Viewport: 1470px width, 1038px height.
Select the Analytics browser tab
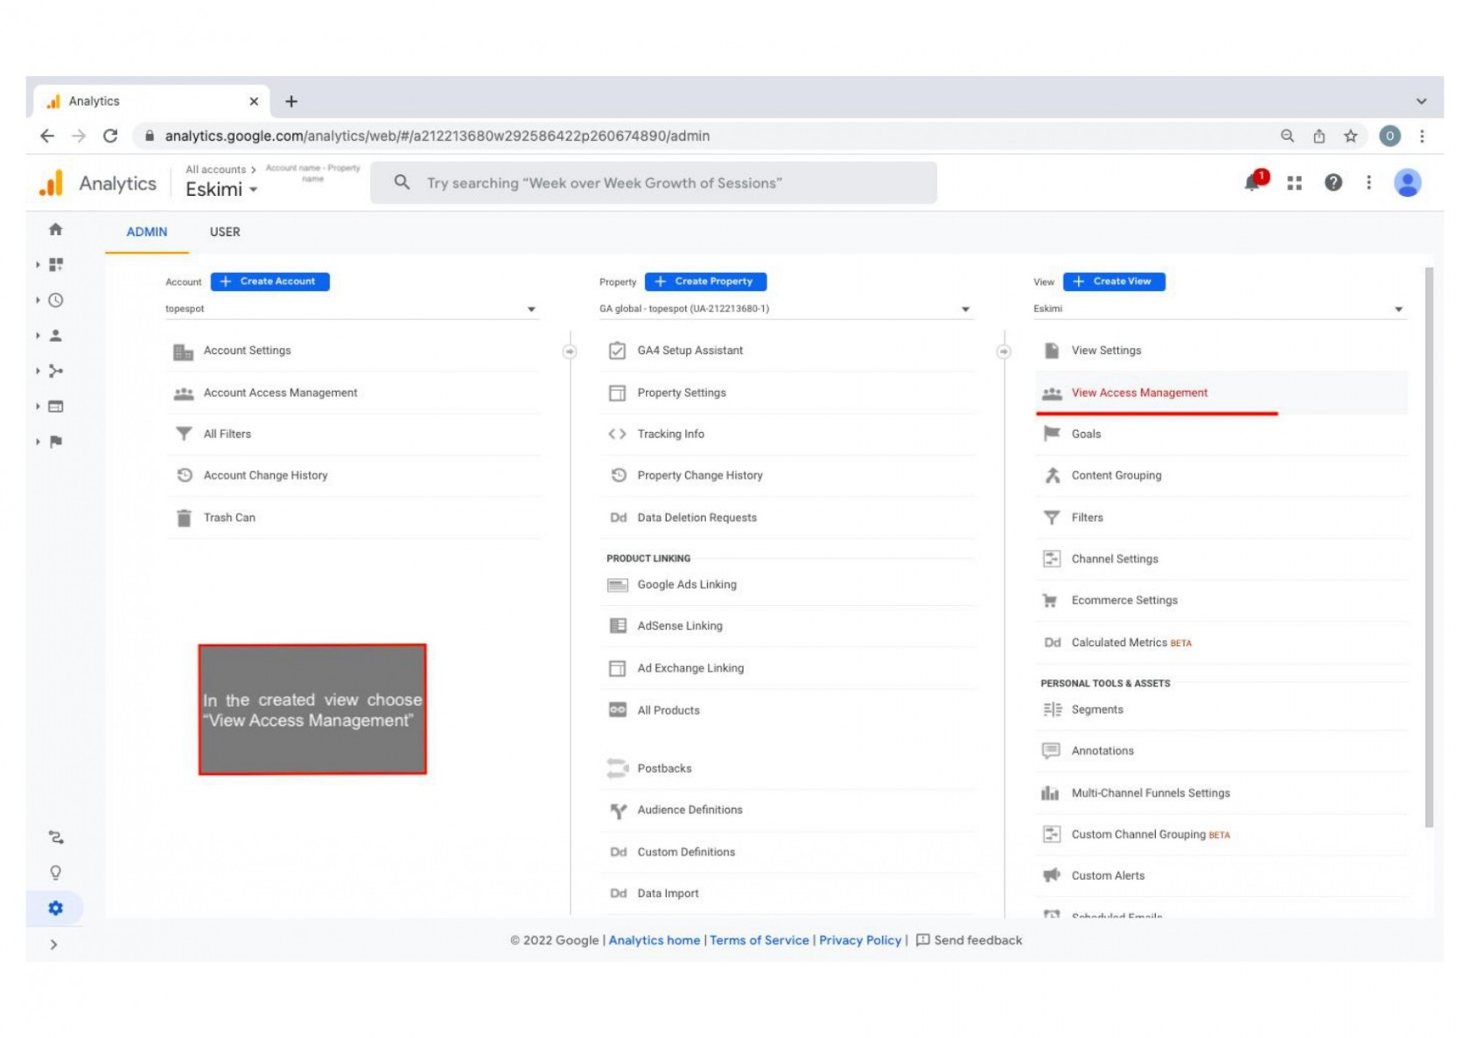[x=153, y=101]
